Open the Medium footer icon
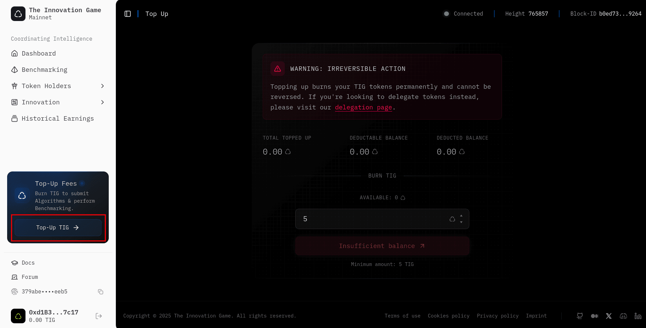 pyautogui.click(x=594, y=316)
